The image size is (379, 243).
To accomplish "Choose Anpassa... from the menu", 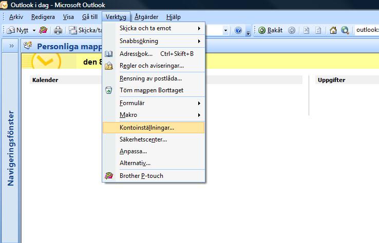I will pyautogui.click(x=154, y=151).
